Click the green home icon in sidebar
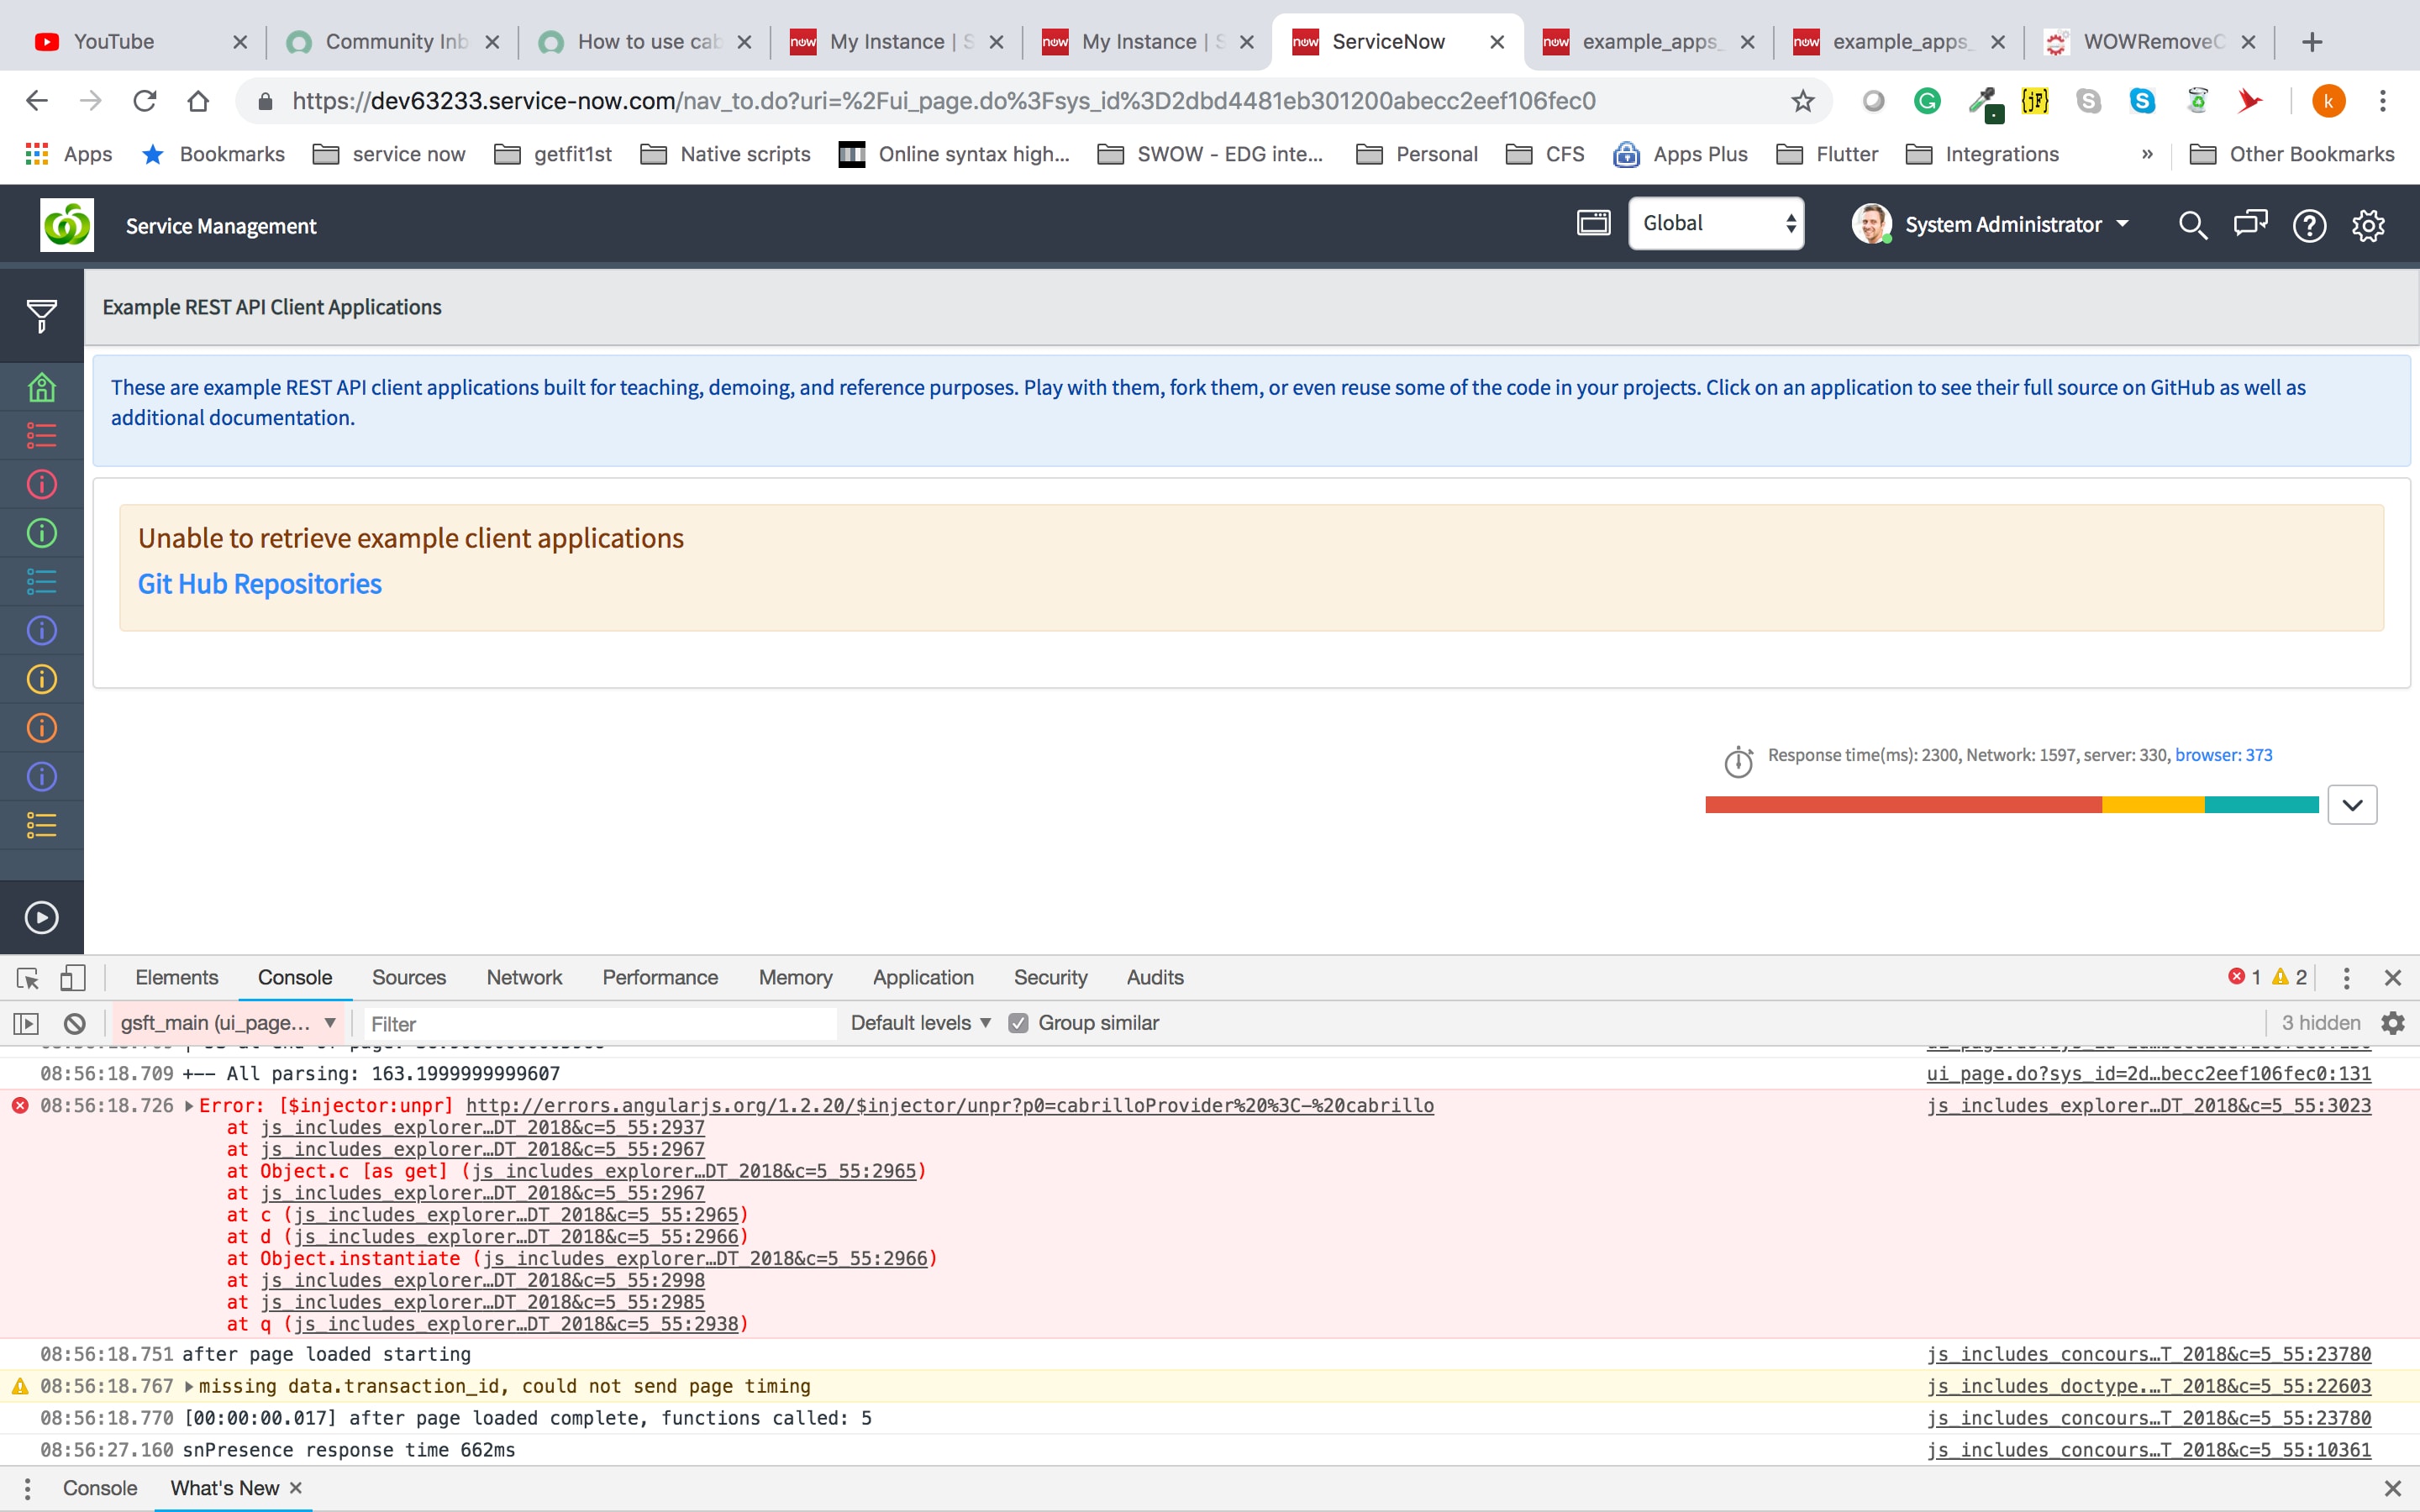The height and width of the screenshot is (1512, 2420). click(x=41, y=387)
